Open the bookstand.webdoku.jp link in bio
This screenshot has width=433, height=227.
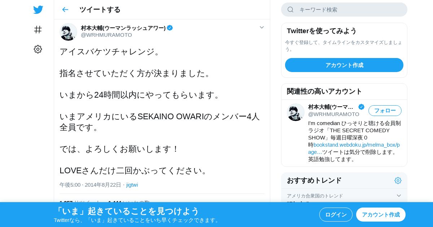click(x=354, y=148)
